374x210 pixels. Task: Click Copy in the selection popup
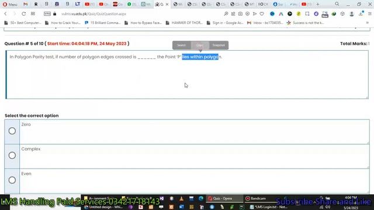200,45
